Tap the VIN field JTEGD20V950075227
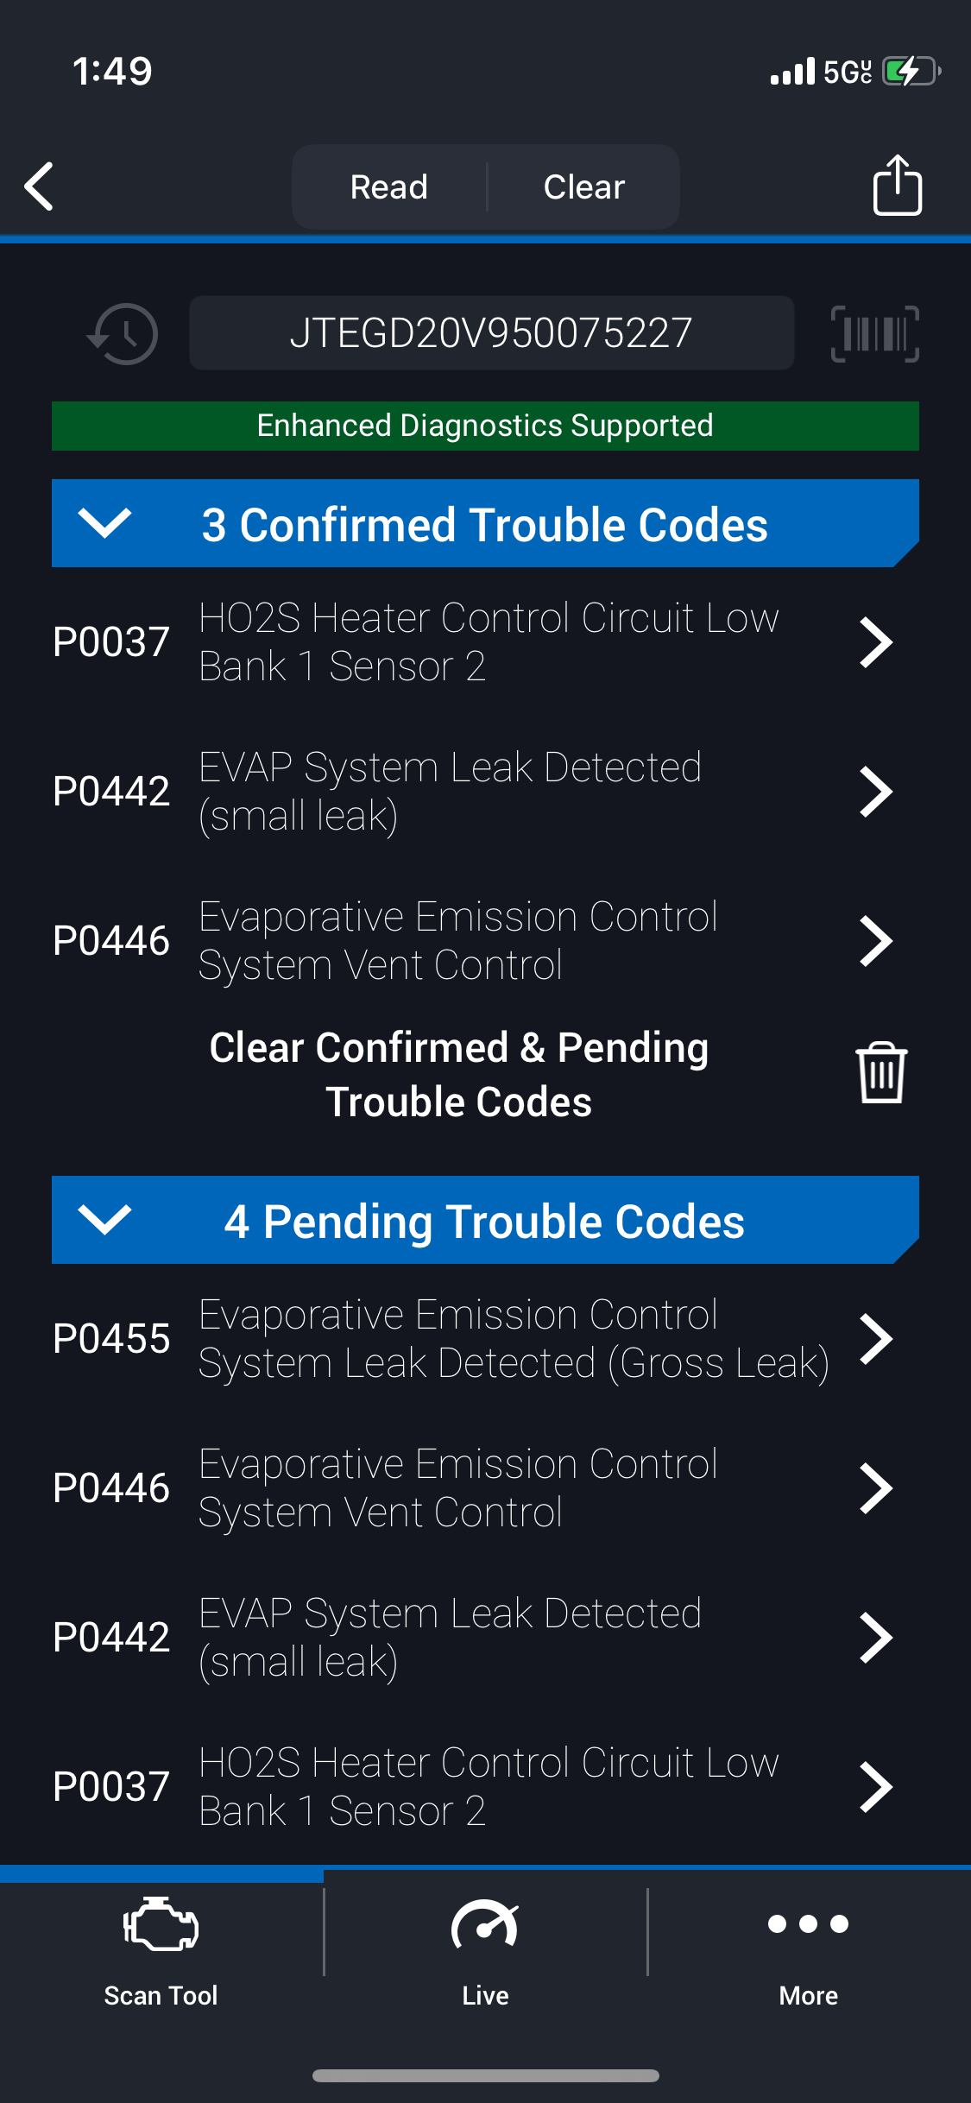Image resolution: width=971 pixels, height=2103 pixels. (491, 333)
